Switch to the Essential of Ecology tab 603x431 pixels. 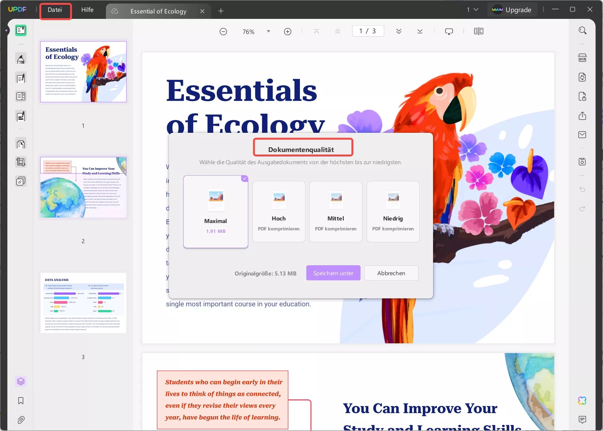(x=158, y=11)
